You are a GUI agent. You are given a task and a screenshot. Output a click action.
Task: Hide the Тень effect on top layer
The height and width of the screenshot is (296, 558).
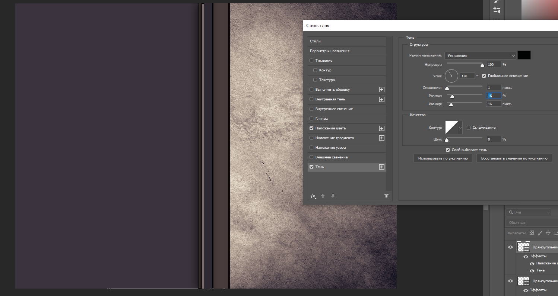tap(532, 270)
